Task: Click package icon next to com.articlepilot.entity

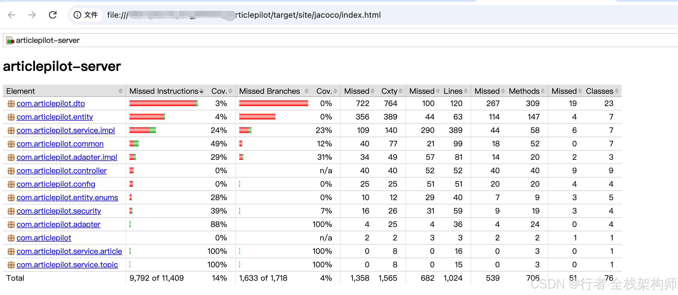Action: pyautogui.click(x=11, y=117)
